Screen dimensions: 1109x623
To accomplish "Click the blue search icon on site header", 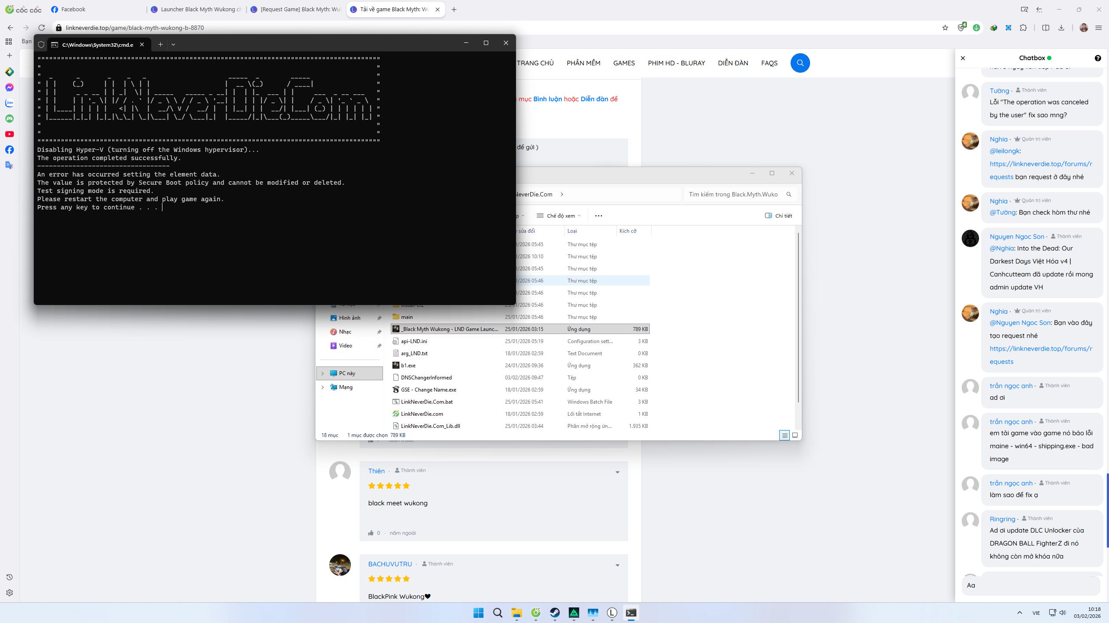I will (800, 63).
